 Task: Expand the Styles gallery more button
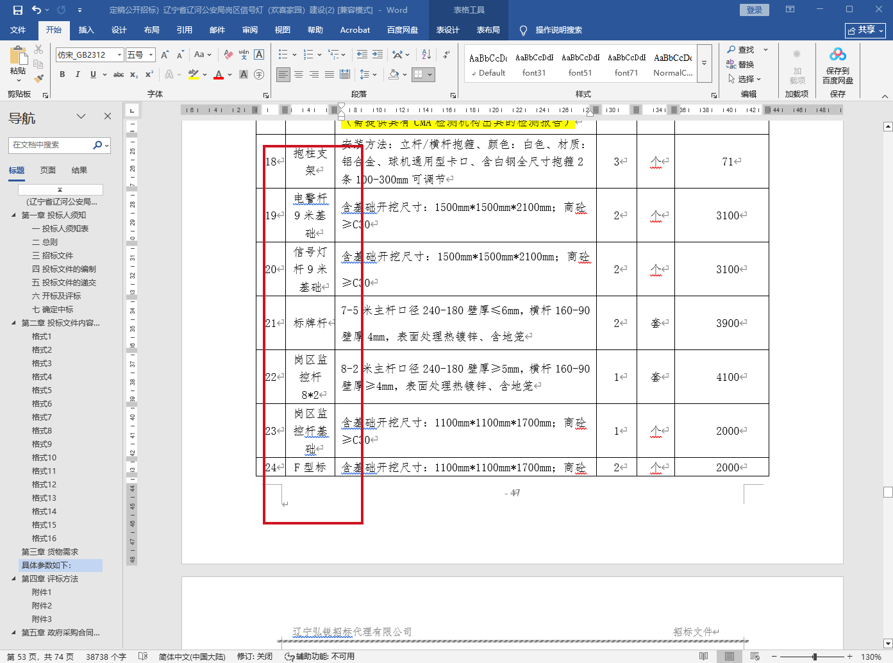tap(704, 63)
